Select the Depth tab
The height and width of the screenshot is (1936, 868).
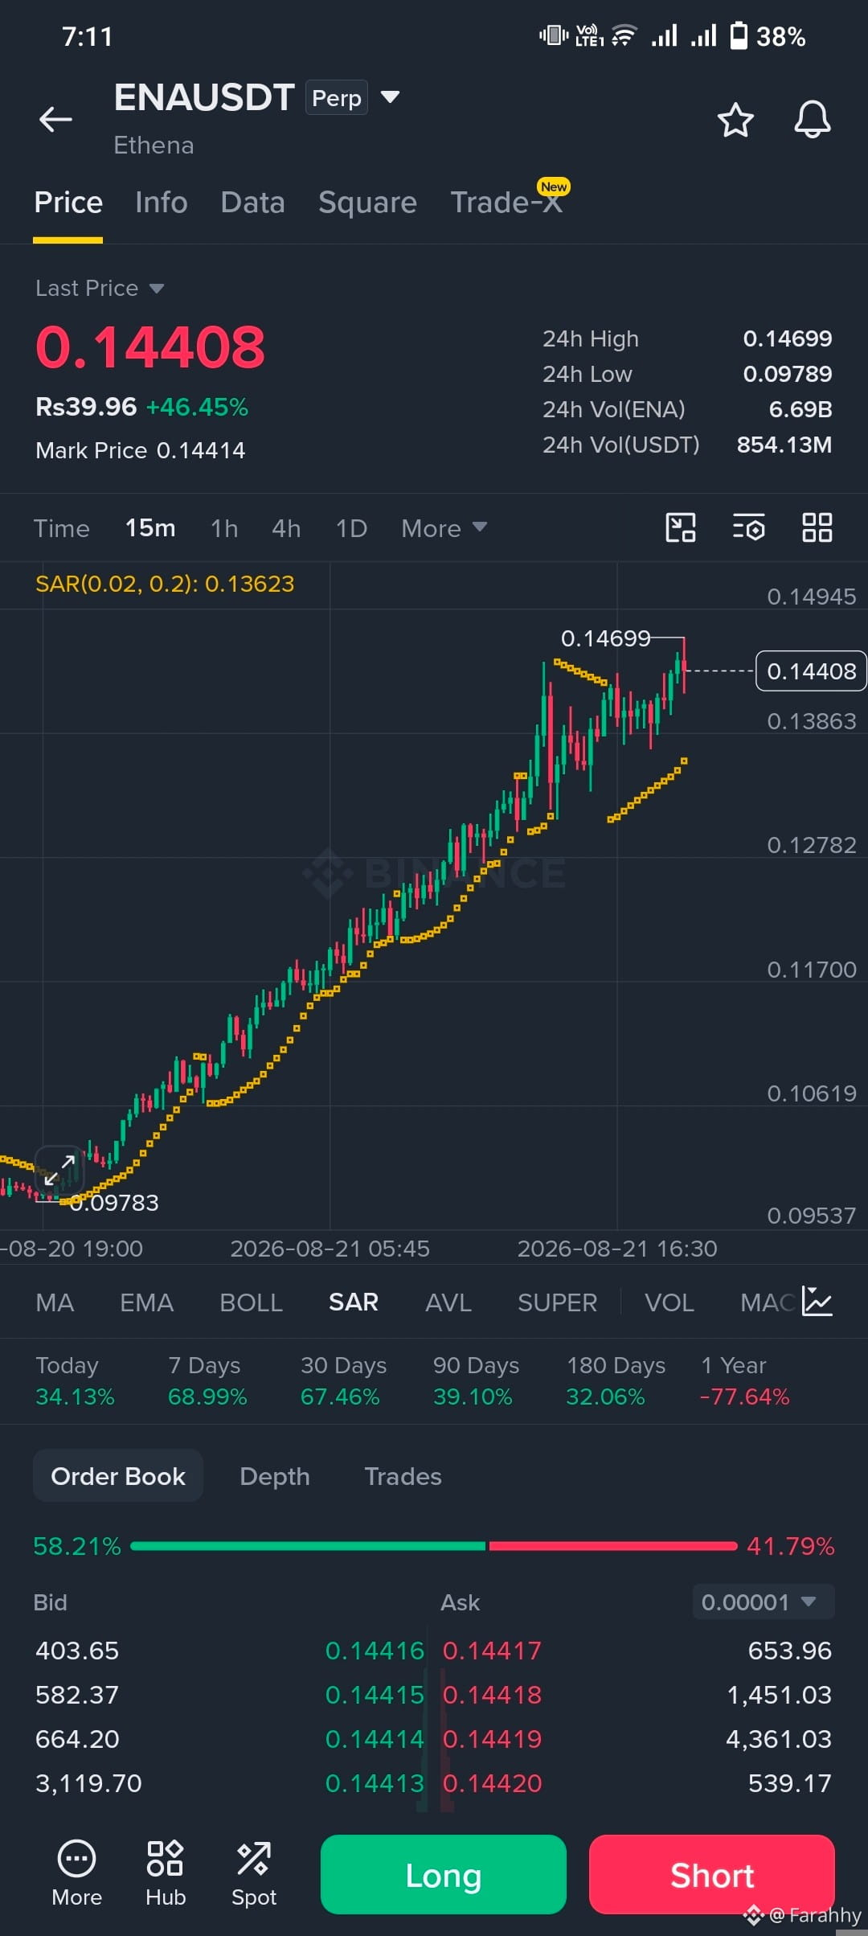pos(275,1476)
